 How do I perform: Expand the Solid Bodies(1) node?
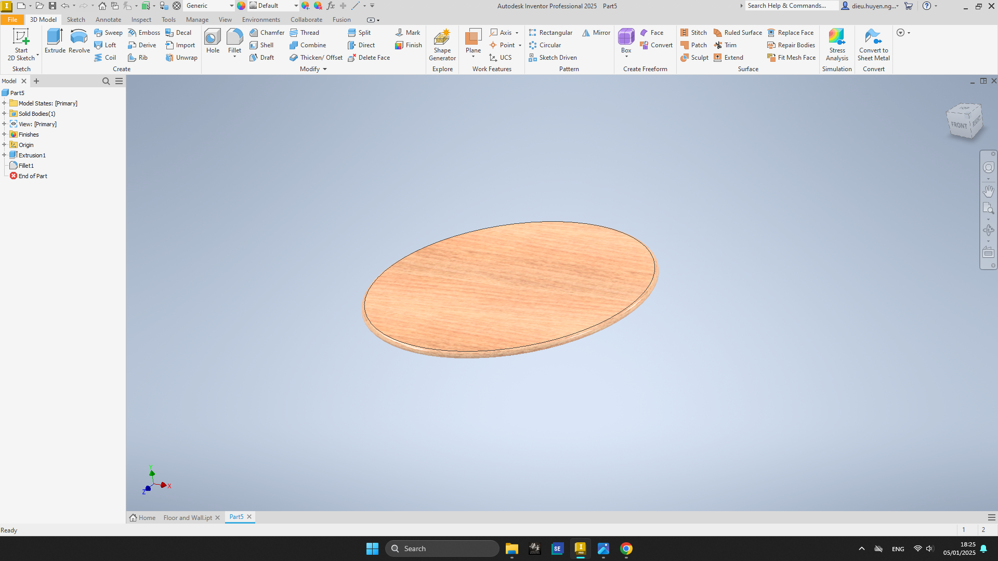4,114
